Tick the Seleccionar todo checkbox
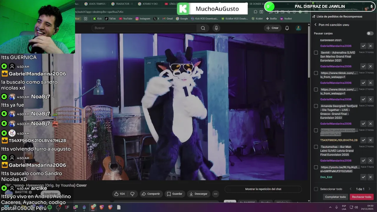 click(x=316, y=189)
